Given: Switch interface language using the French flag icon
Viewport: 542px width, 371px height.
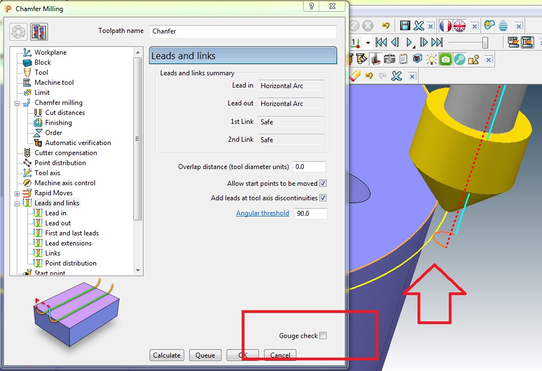Looking at the screenshot, I should click(x=445, y=26).
